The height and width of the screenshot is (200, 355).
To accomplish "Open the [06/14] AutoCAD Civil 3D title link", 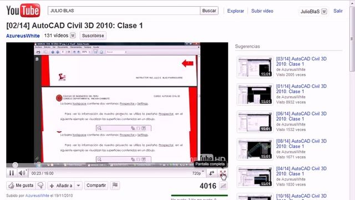I will pos(301,116).
